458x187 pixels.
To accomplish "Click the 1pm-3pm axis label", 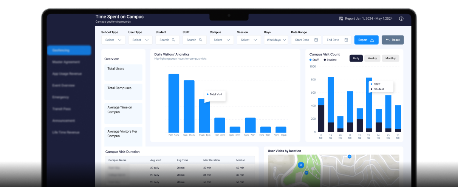I will pyautogui.click(x=220, y=135).
